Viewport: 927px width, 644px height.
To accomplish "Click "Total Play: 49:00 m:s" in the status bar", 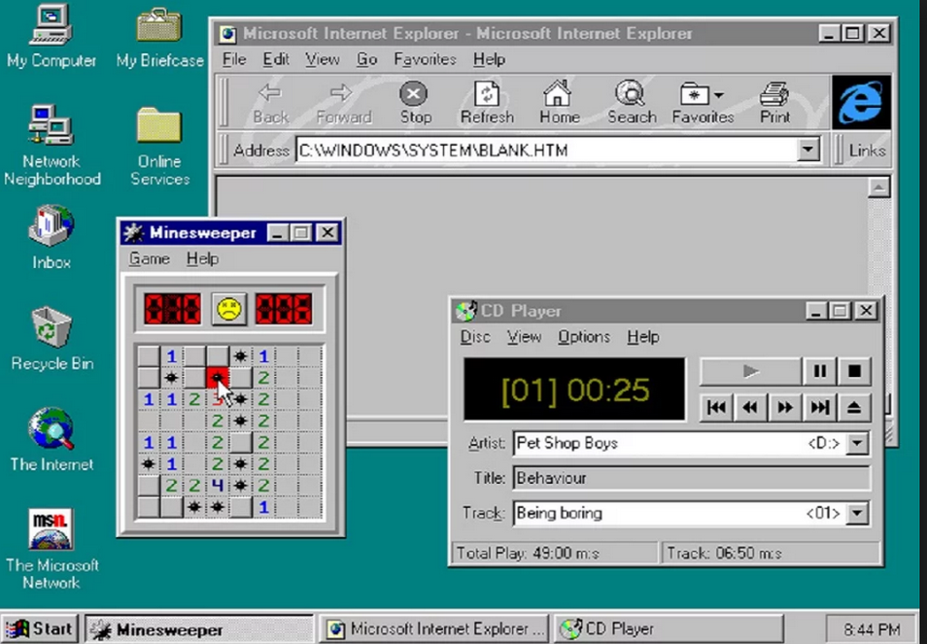I will tap(554, 553).
